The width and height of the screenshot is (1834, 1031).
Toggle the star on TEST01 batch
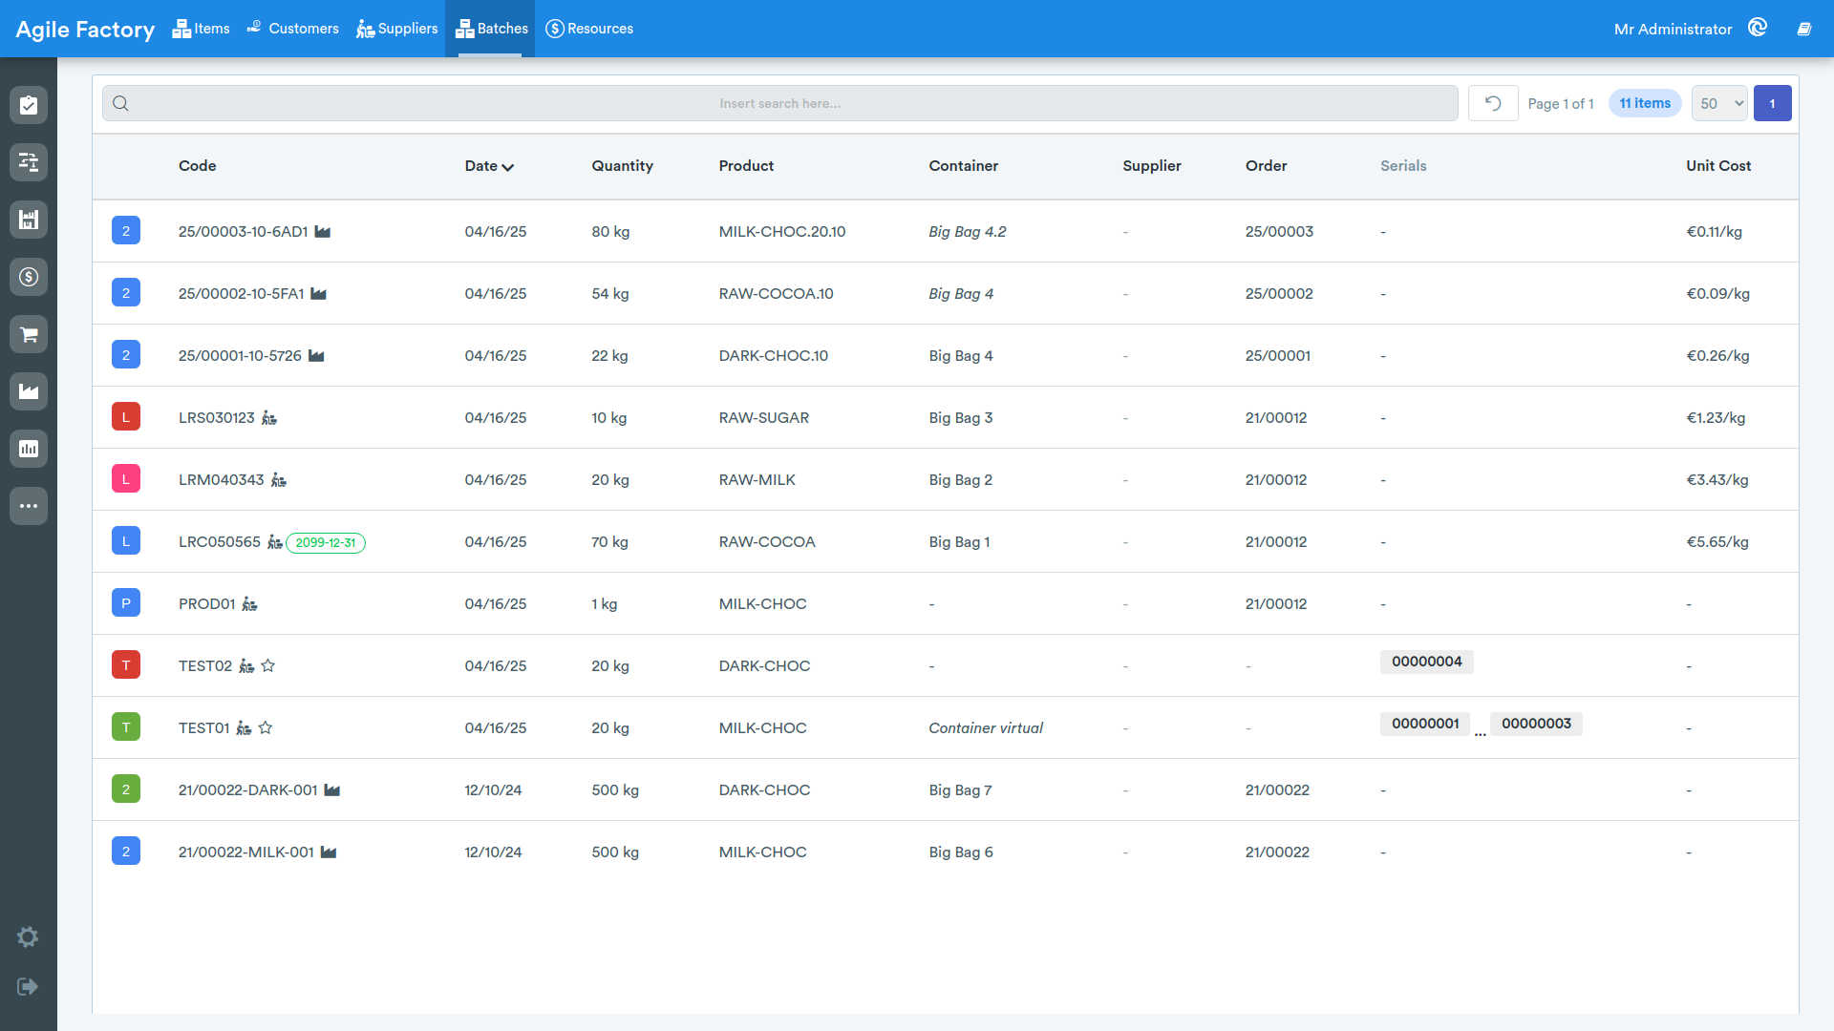click(x=266, y=727)
